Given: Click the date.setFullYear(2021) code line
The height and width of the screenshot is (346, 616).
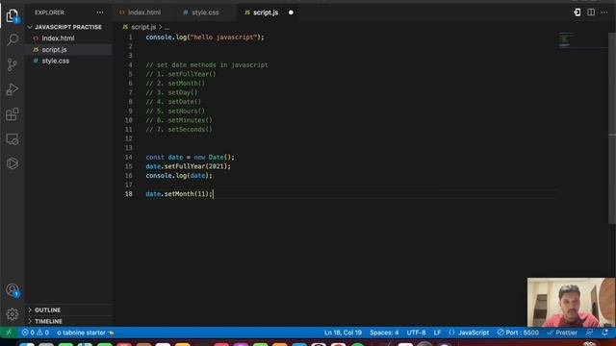Looking at the screenshot, I should [189, 166].
